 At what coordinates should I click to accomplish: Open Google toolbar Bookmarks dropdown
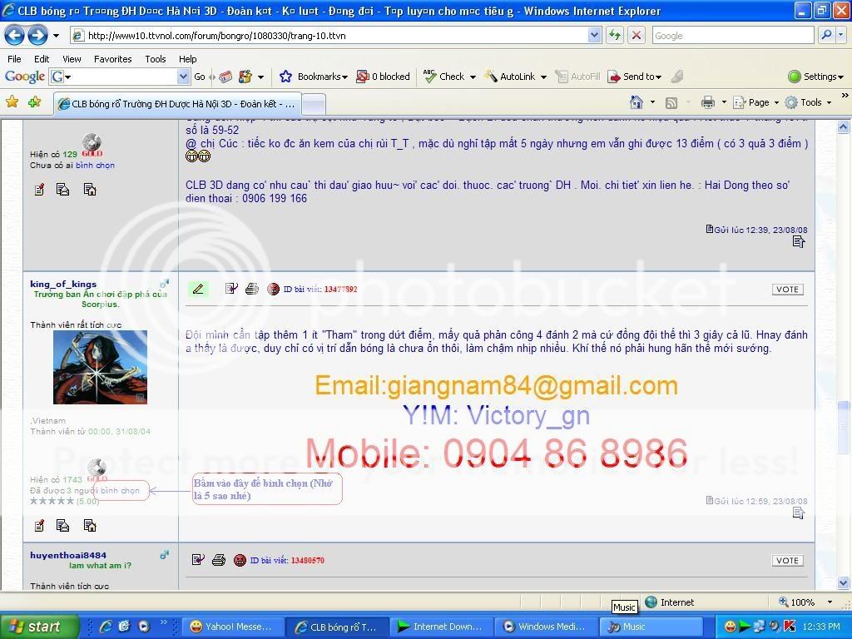point(314,77)
